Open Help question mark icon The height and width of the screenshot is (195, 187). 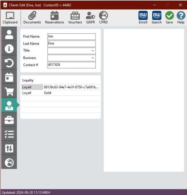pos(181,18)
